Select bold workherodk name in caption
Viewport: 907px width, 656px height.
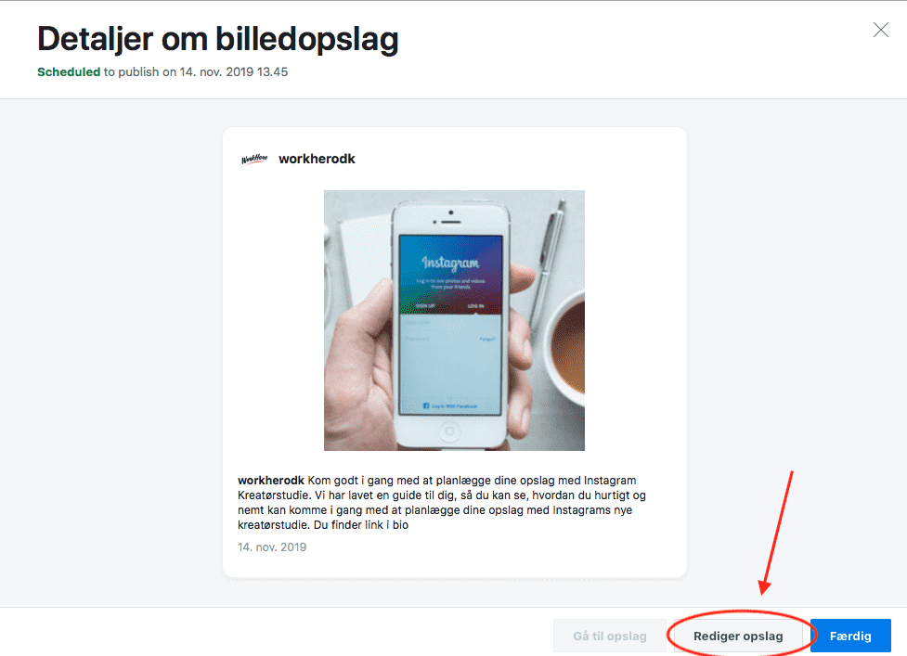tap(271, 481)
